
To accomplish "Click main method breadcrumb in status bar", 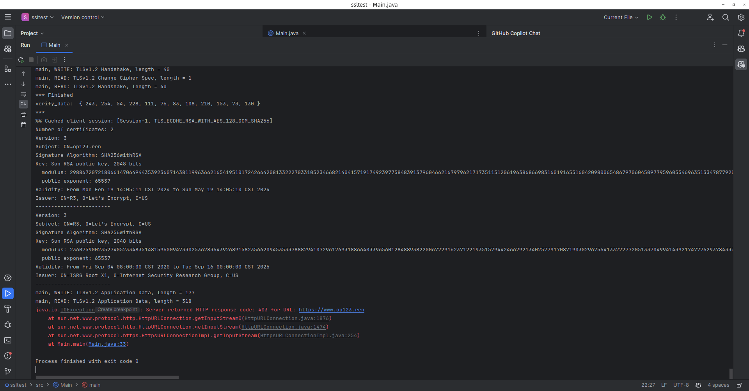I will [x=91, y=385].
